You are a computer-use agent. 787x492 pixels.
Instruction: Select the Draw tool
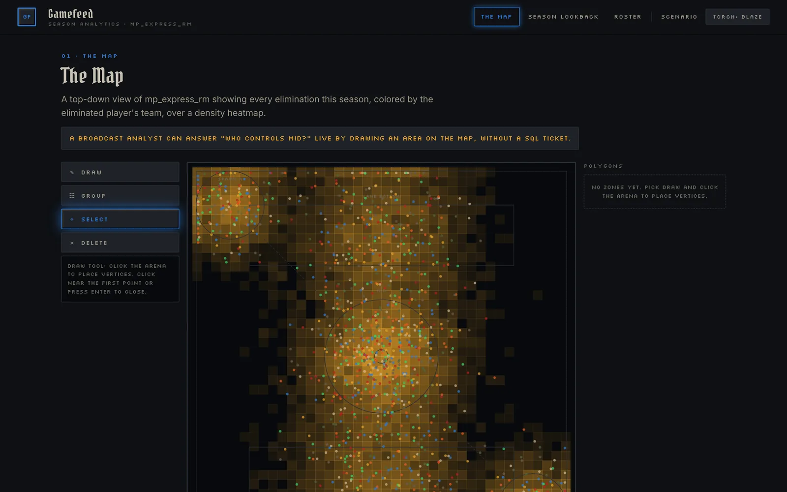tap(120, 172)
